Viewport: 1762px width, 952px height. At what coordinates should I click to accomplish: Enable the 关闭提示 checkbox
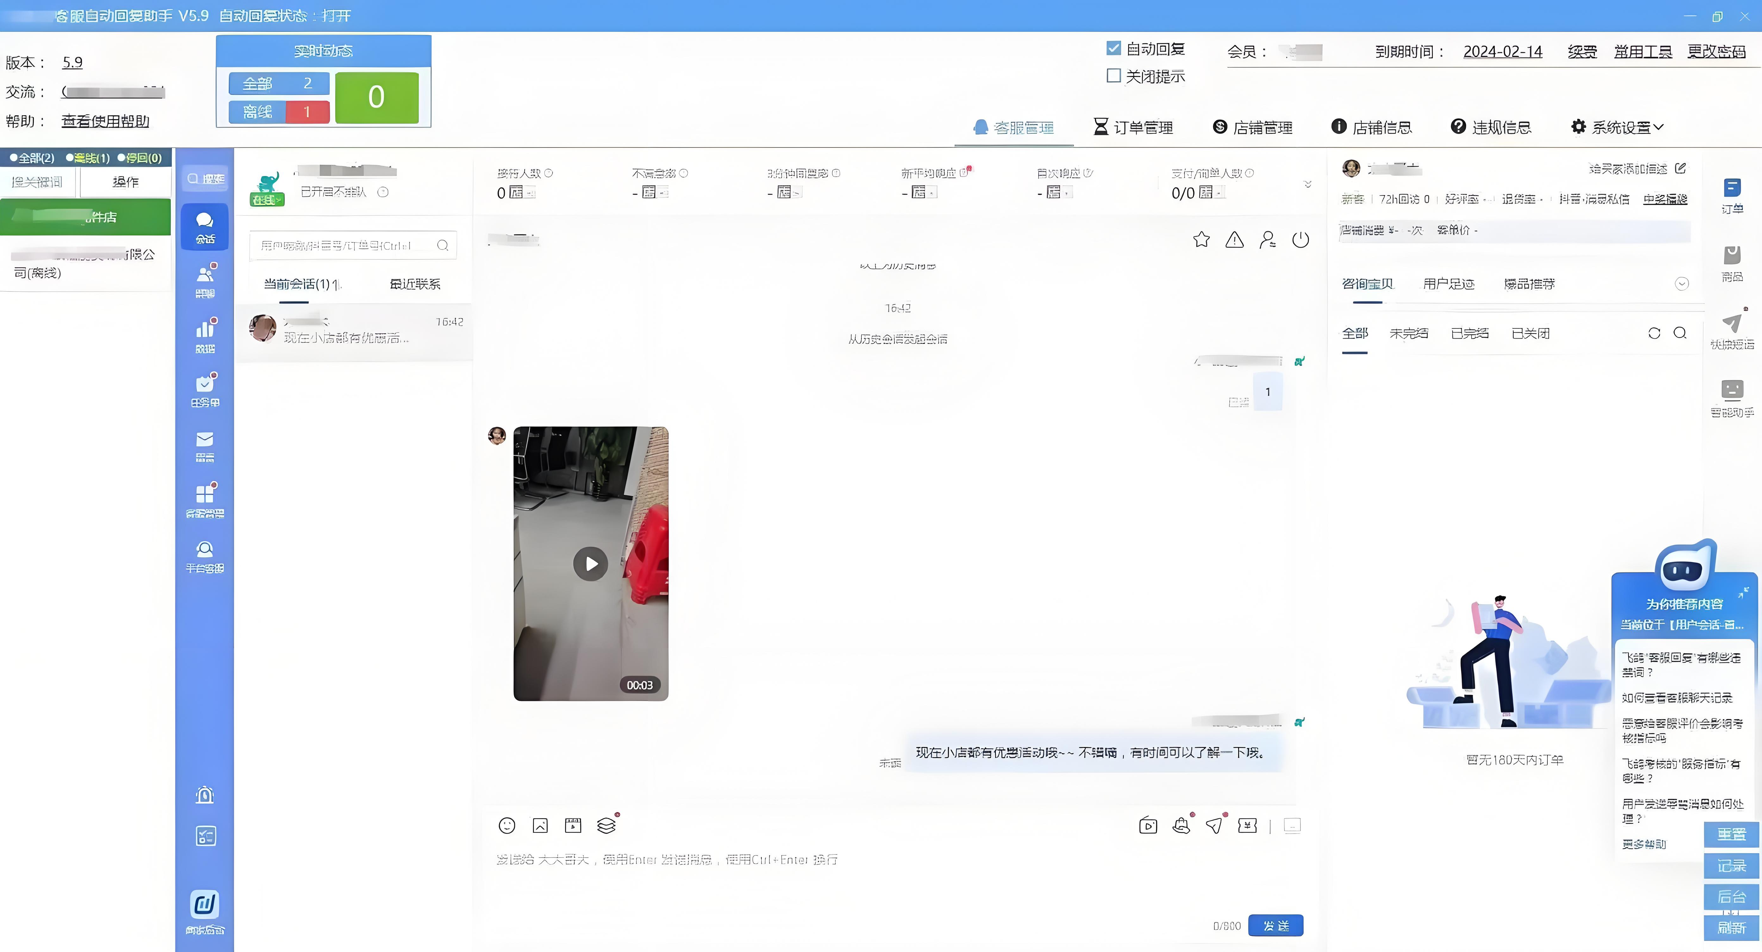(1114, 76)
